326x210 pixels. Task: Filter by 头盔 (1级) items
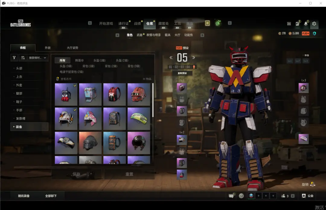99,60
